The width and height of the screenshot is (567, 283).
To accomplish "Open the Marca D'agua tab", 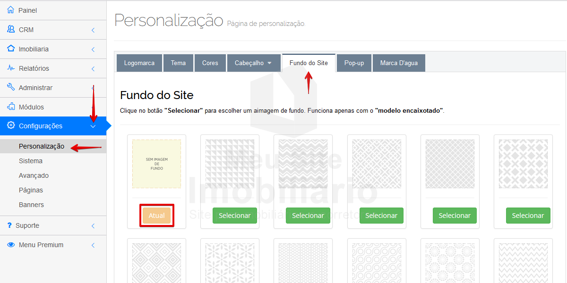I will click(399, 63).
